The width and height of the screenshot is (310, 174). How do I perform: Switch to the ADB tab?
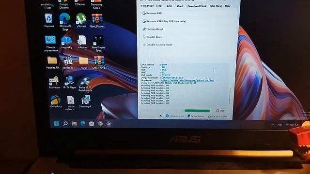click(x=169, y=6)
